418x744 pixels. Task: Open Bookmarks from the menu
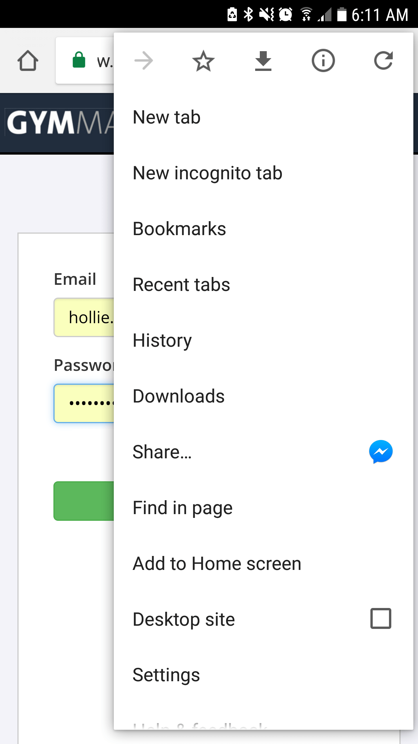click(264, 229)
